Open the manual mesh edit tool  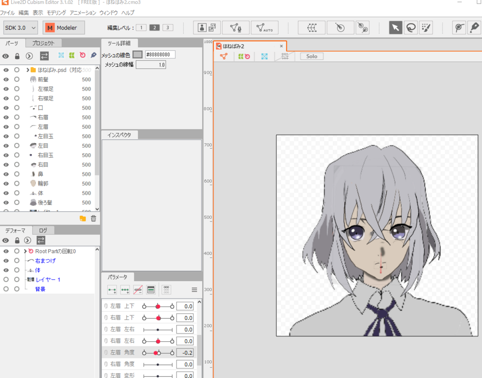pos(235,28)
